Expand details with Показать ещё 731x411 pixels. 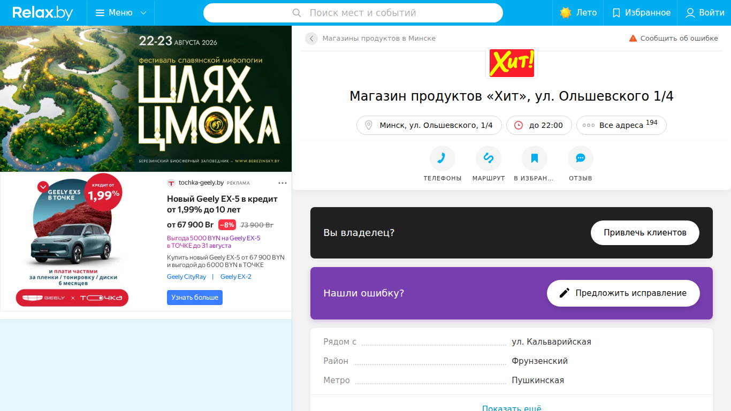[x=512, y=409]
